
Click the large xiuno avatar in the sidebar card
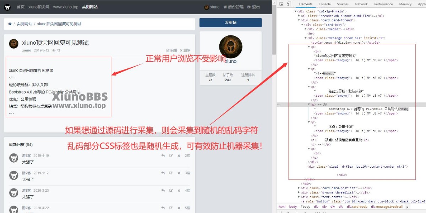pos(231,47)
